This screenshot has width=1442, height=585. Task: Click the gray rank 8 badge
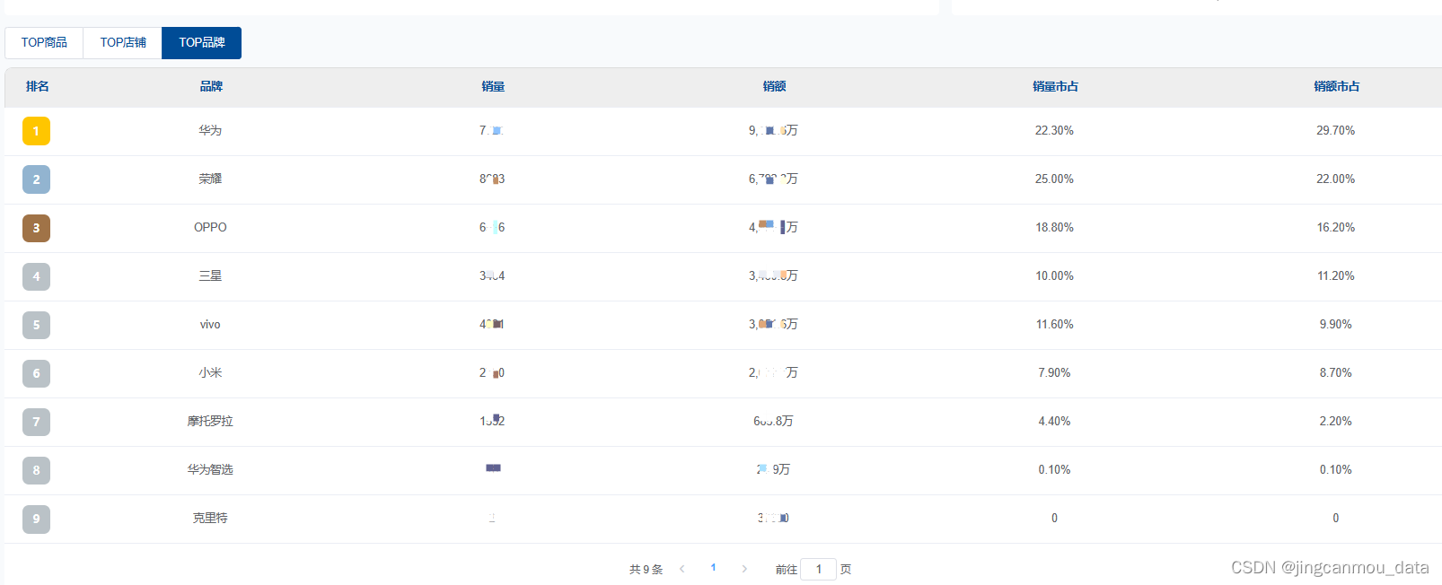36,470
